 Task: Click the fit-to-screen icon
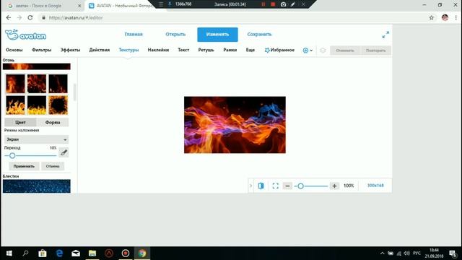click(275, 186)
